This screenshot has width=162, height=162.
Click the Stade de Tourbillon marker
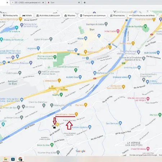pyautogui.click(x=145, y=26)
